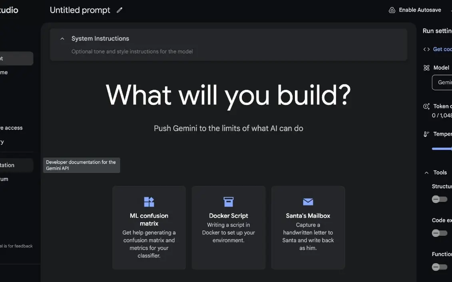Open the Docker Script example card

point(229,228)
